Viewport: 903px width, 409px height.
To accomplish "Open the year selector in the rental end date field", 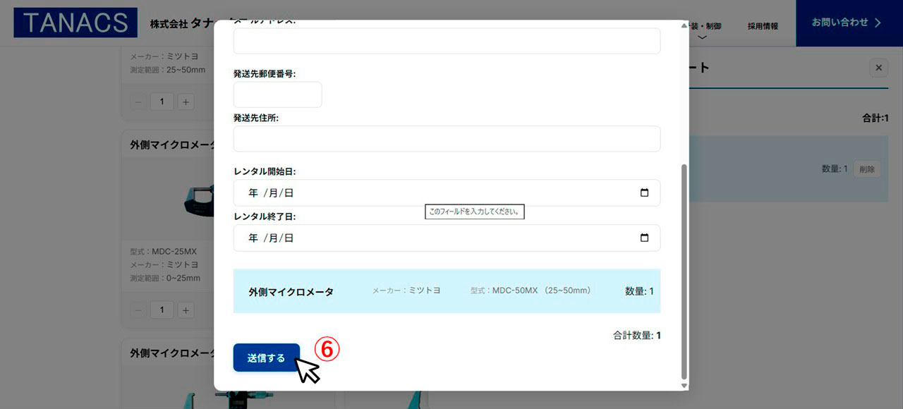I will point(253,238).
